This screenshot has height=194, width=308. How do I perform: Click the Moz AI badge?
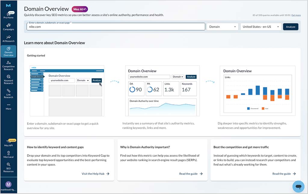pos(79,9)
